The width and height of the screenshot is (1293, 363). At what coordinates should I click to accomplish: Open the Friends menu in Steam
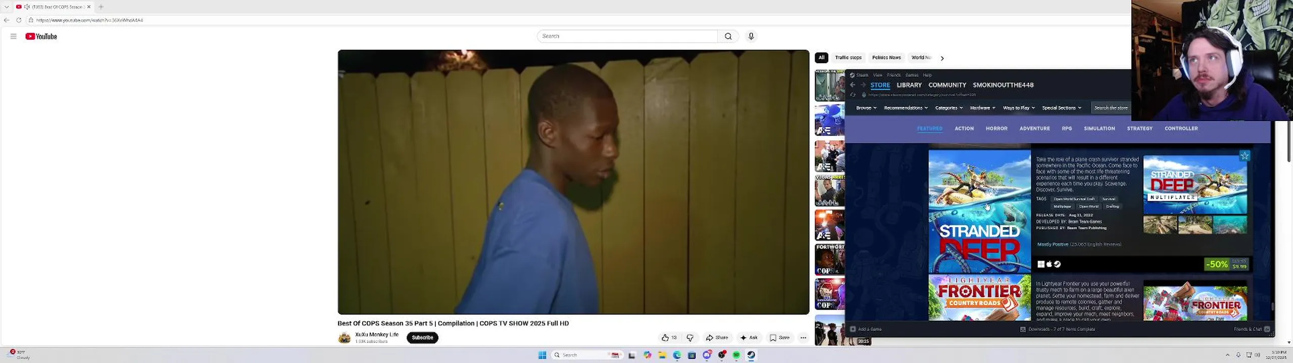coord(893,75)
